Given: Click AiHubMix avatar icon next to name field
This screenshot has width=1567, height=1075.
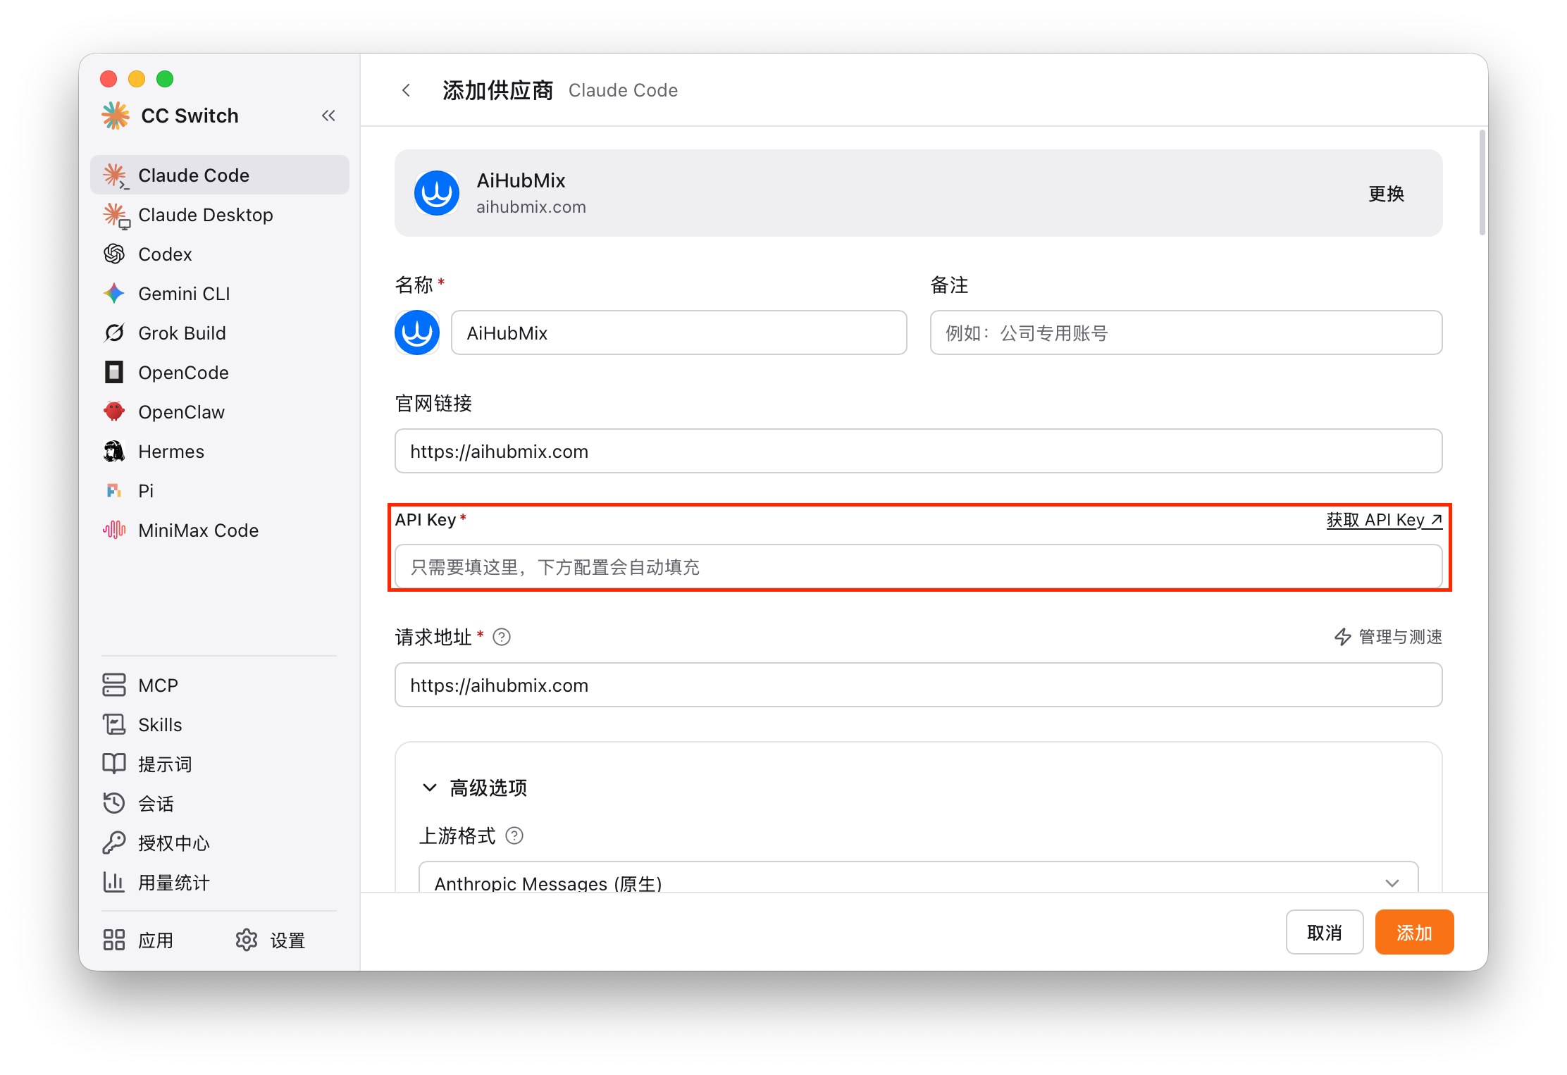Looking at the screenshot, I should click(x=417, y=333).
